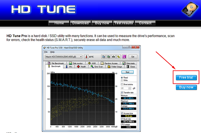Viewport: 201px width, 133px height.
Task: Click the short stroke gB spinner arrows
Action: tap(130, 88)
